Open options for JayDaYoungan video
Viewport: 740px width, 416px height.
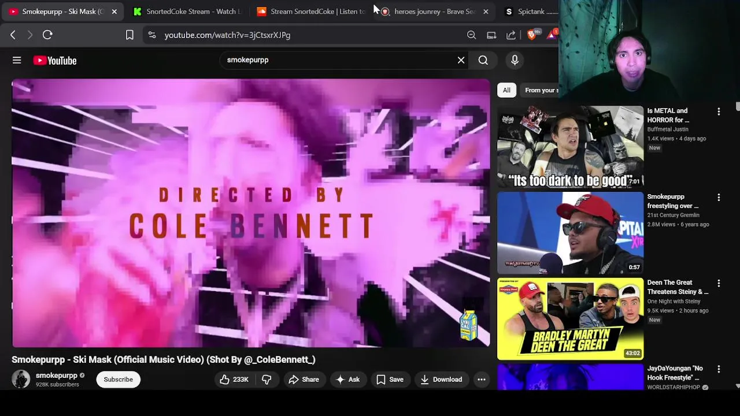coord(719,369)
